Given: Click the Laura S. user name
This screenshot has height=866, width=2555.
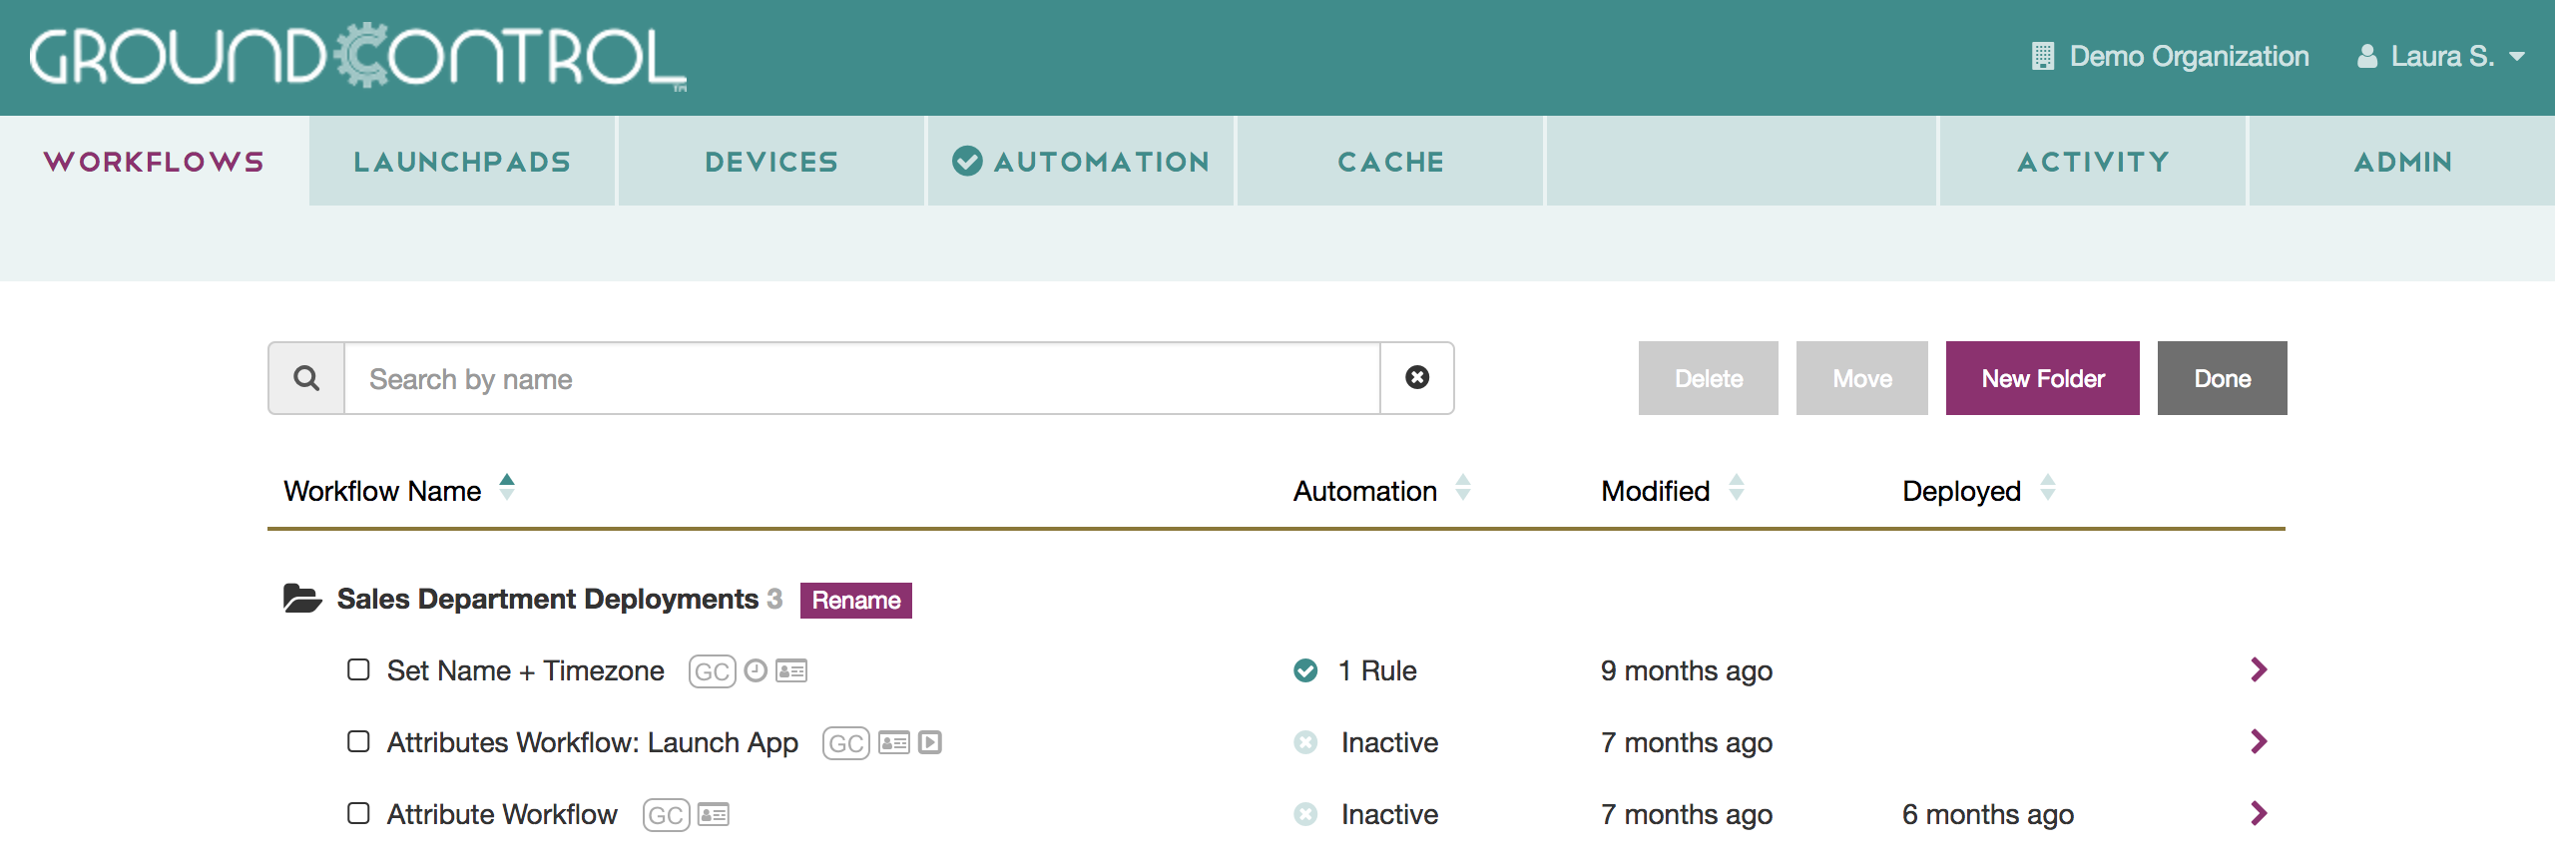Looking at the screenshot, I should (x=2442, y=56).
